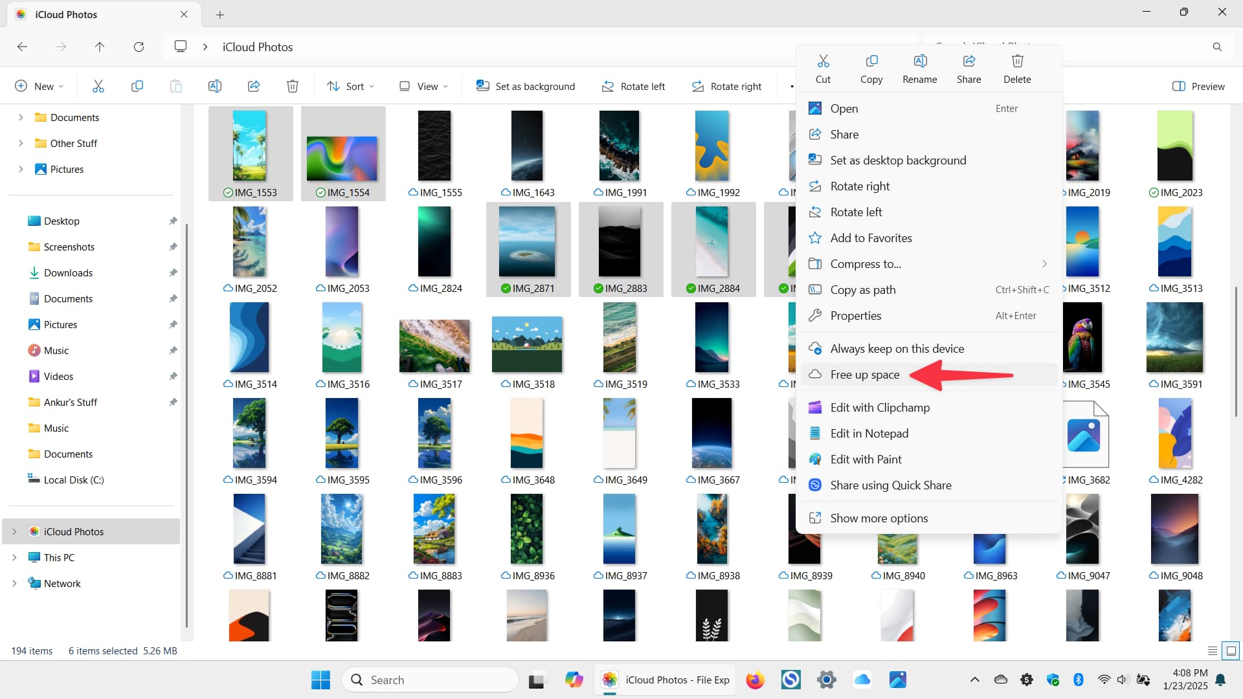Choose Always keep on this device
The height and width of the screenshot is (699, 1243).
point(929,349)
